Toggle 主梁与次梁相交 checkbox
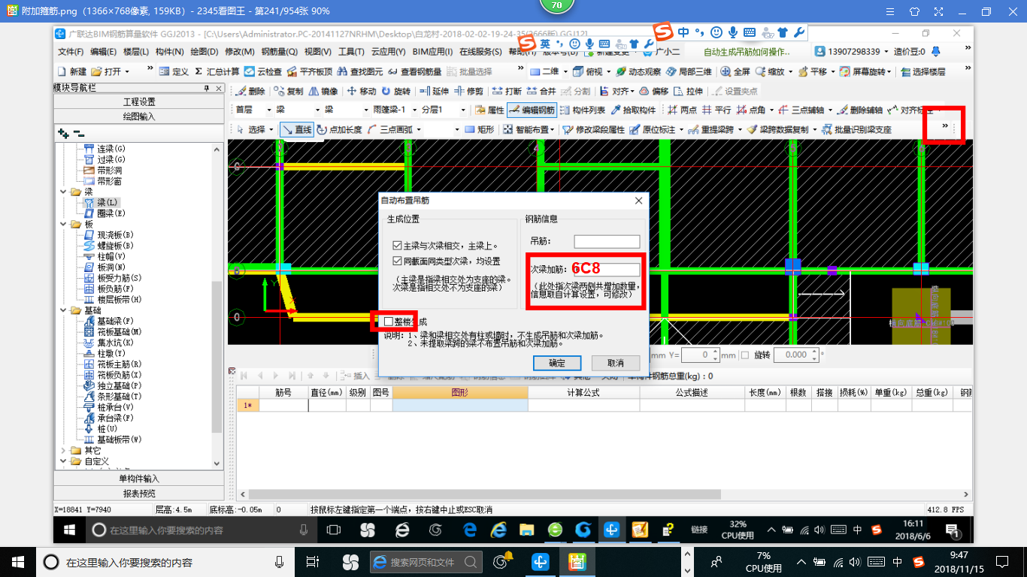The width and height of the screenshot is (1027, 577). 397,246
